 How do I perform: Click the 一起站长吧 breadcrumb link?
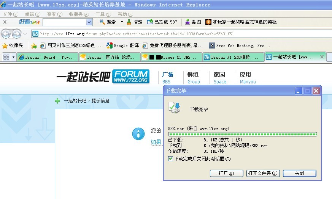click(x=75, y=101)
